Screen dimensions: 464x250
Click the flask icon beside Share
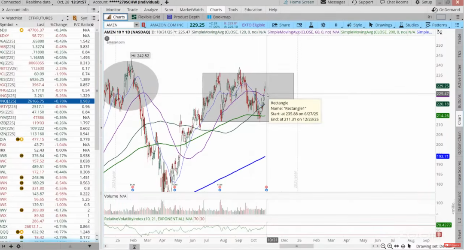click(311, 25)
